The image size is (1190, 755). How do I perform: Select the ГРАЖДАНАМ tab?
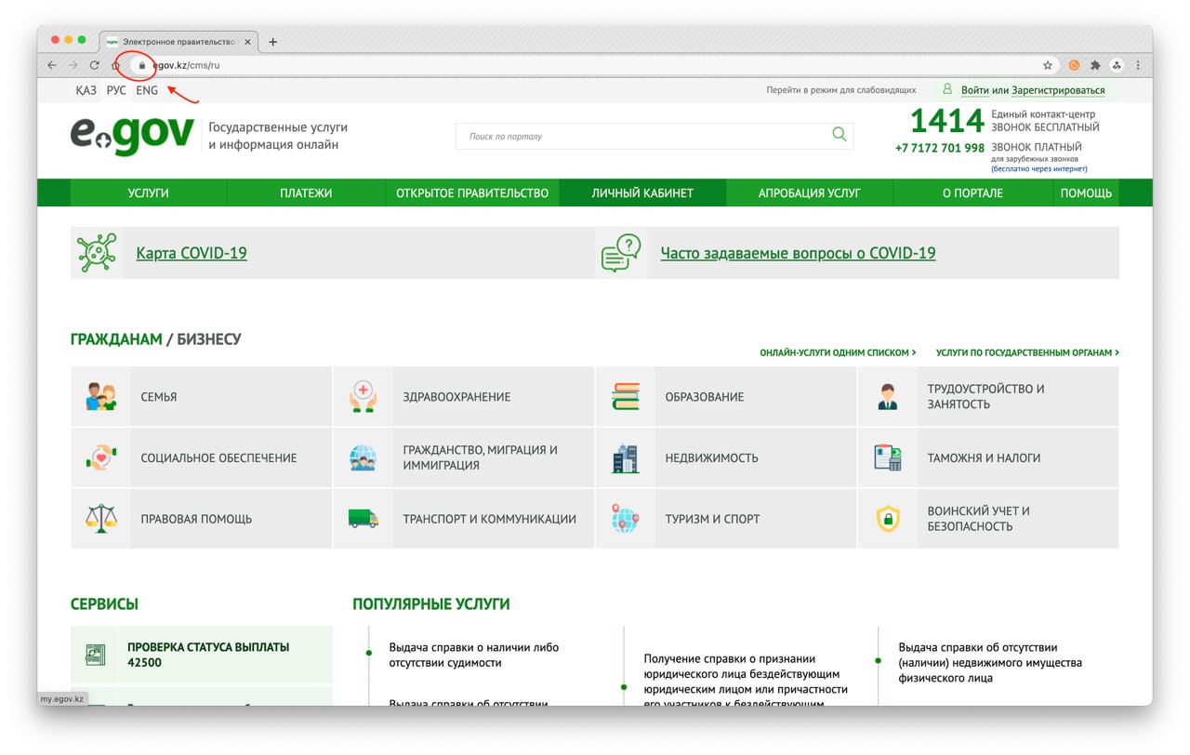116,339
